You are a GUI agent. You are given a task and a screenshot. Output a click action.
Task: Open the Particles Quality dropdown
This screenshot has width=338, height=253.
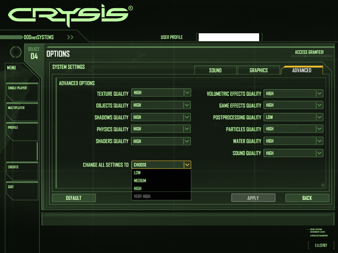[293, 129]
